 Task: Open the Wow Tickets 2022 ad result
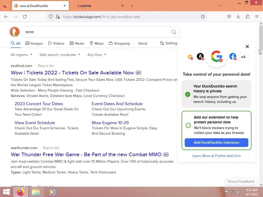point(72,73)
